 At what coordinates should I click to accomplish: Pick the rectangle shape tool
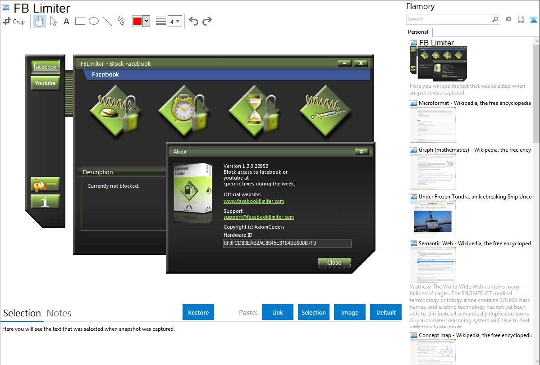pyautogui.click(x=80, y=21)
